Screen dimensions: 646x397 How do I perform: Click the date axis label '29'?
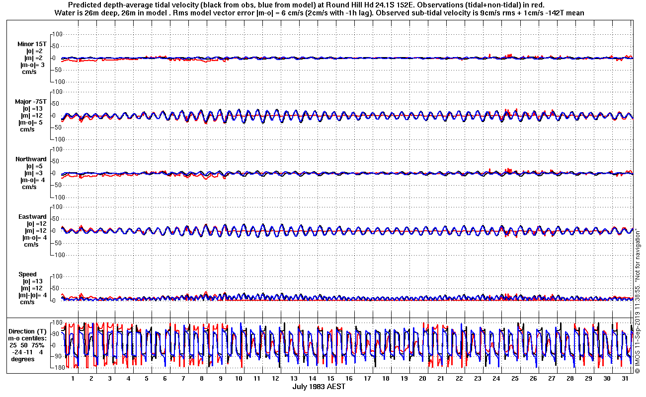(x=588, y=378)
